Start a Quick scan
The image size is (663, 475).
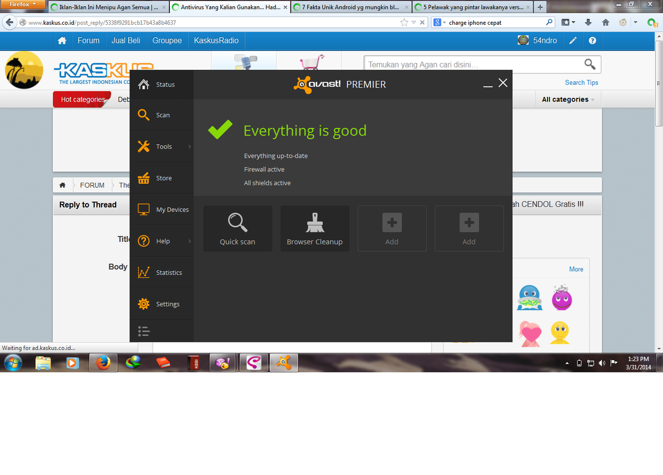tap(238, 229)
